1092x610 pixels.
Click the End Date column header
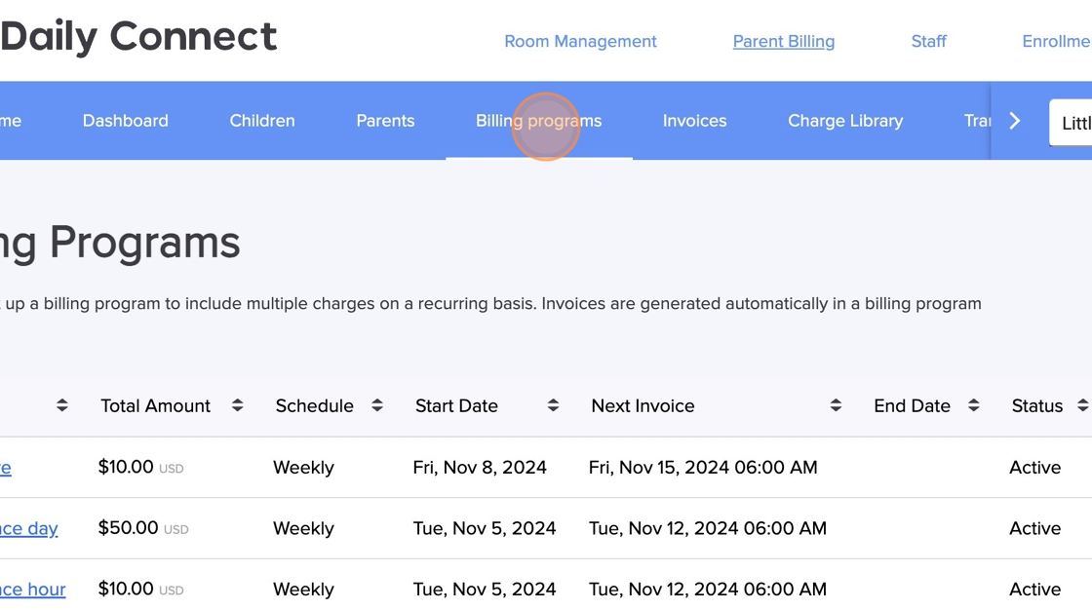(912, 406)
